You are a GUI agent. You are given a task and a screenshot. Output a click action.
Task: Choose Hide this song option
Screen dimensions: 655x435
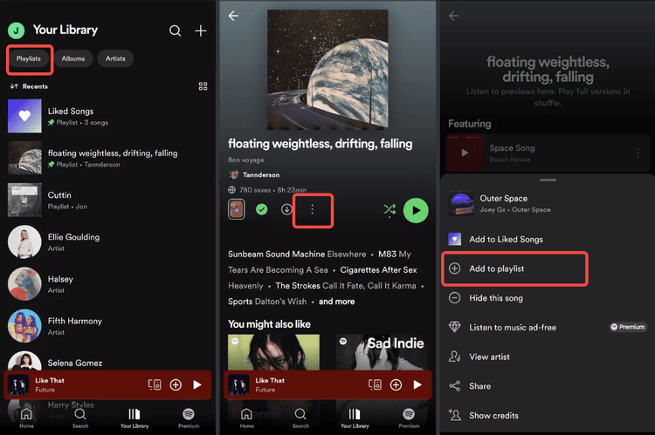point(548,298)
